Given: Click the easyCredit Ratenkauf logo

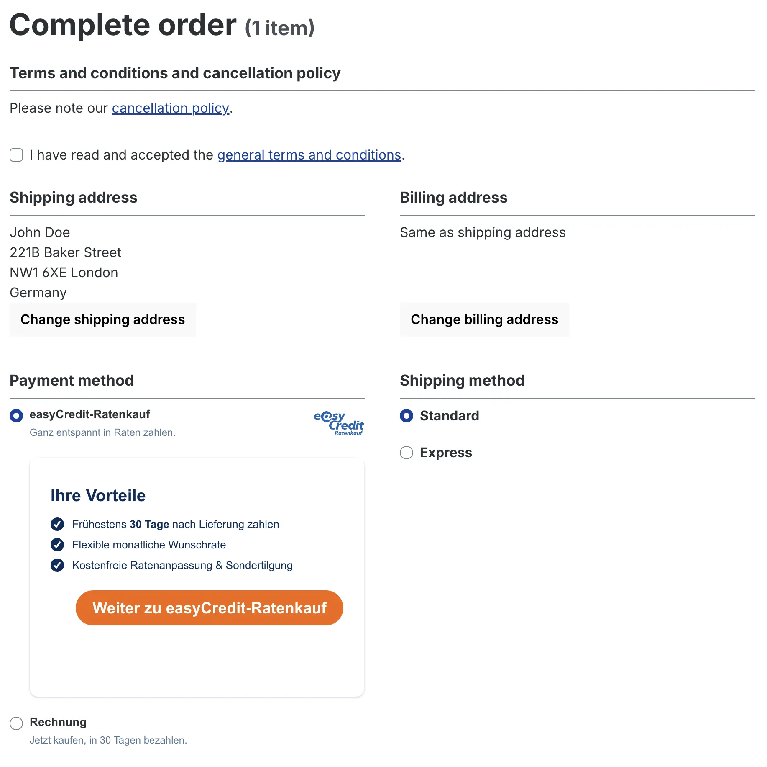Looking at the screenshot, I should click(339, 423).
